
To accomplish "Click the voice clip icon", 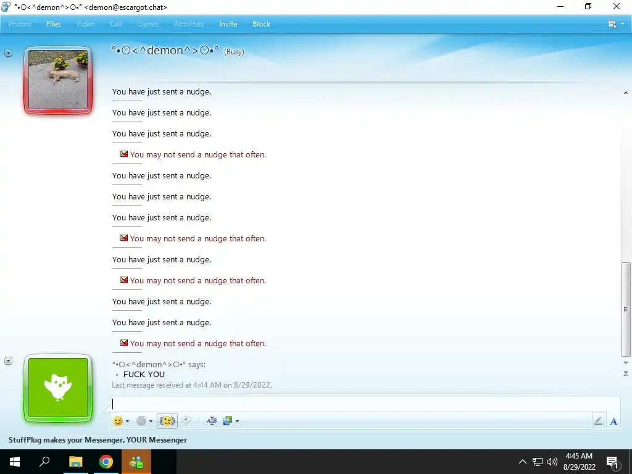I will [186, 420].
